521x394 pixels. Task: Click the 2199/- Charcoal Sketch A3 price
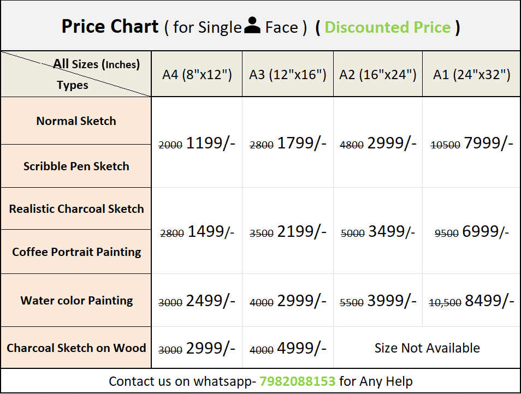pos(301,232)
